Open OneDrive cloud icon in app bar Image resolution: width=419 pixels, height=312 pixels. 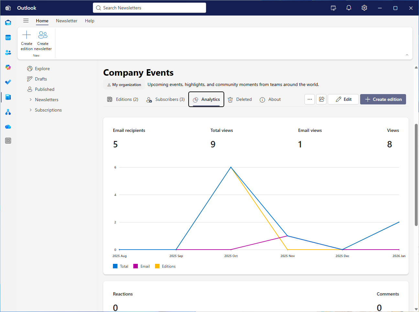8,127
